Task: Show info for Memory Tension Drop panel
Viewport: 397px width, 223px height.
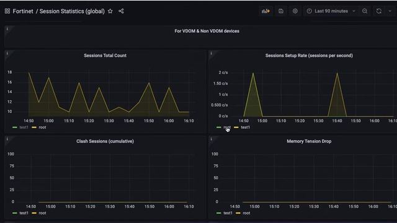Action: click(211, 139)
